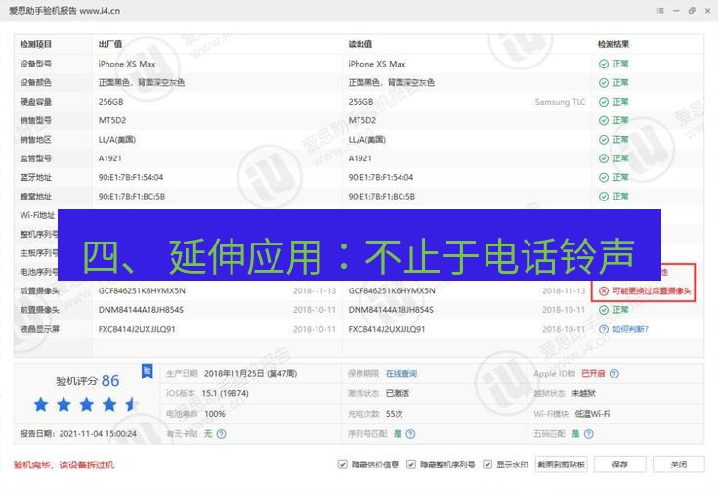
Task: Select factory serial GCF846251K6HYMX5N
Action: click(x=142, y=291)
